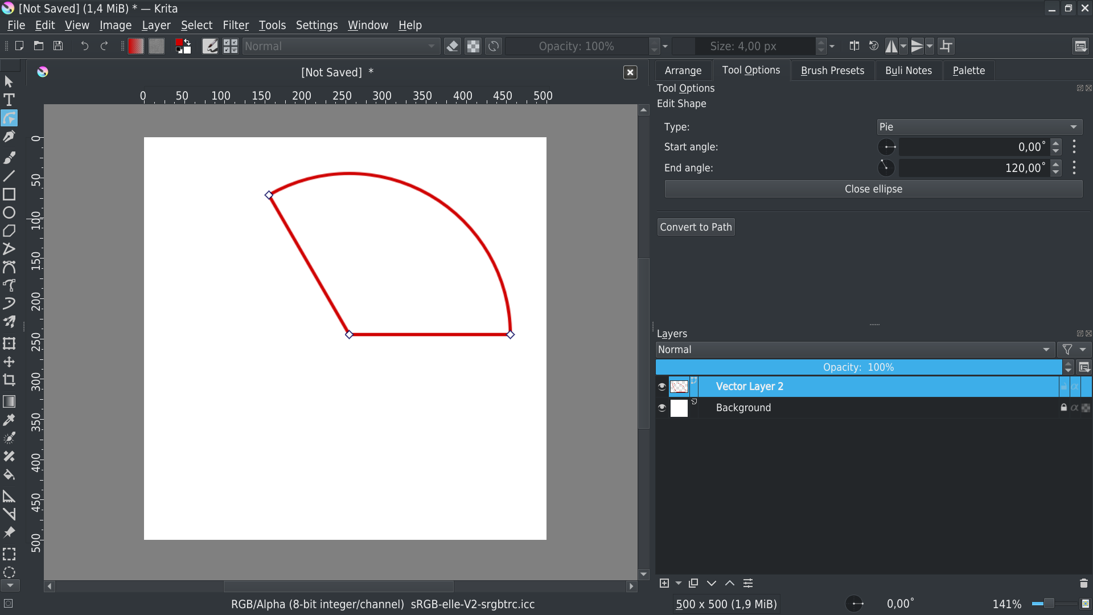This screenshot has height=615, width=1093.
Task: Pick the Color sampler eyedropper tool
Action: click(x=9, y=420)
